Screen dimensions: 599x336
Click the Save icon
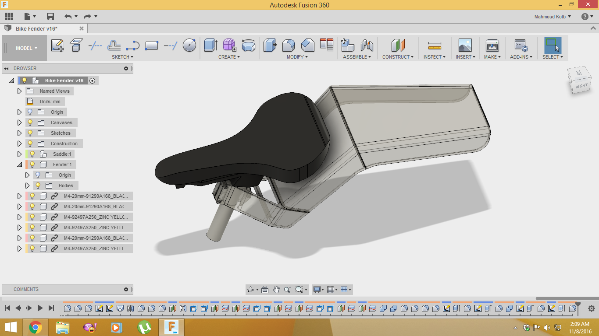[x=50, y=17]
